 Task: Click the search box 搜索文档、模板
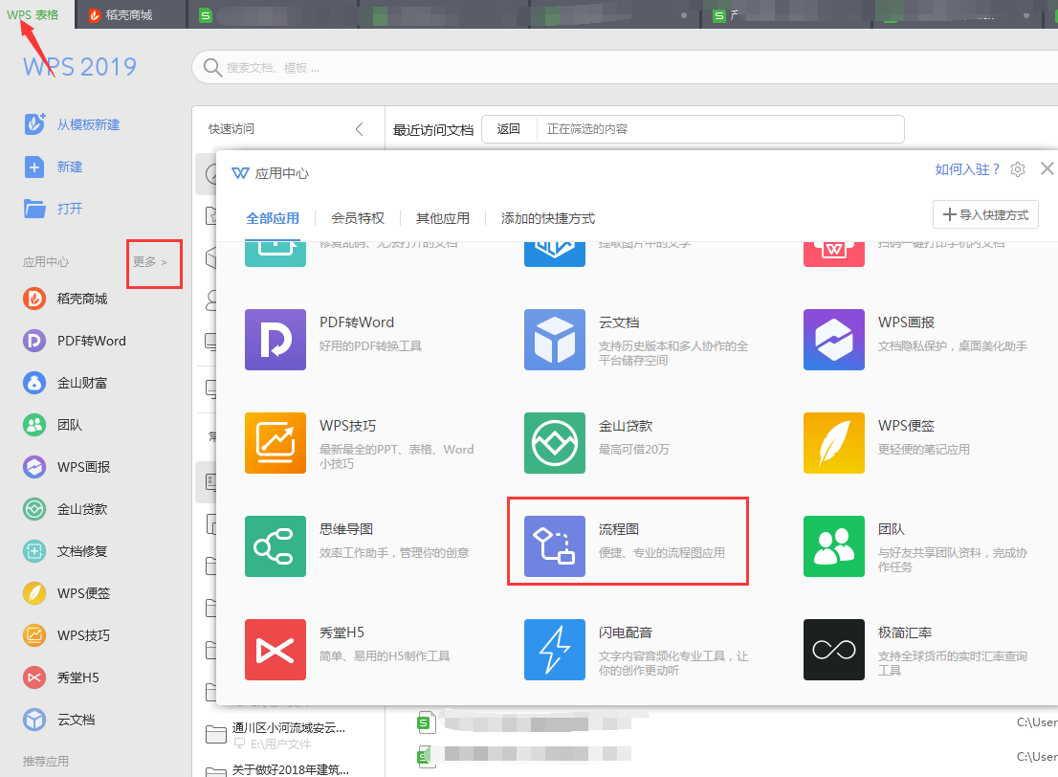[624, 67]
